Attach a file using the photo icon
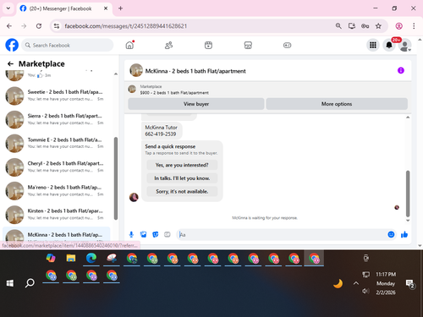The image size is (423, 317). click(143, 234)
